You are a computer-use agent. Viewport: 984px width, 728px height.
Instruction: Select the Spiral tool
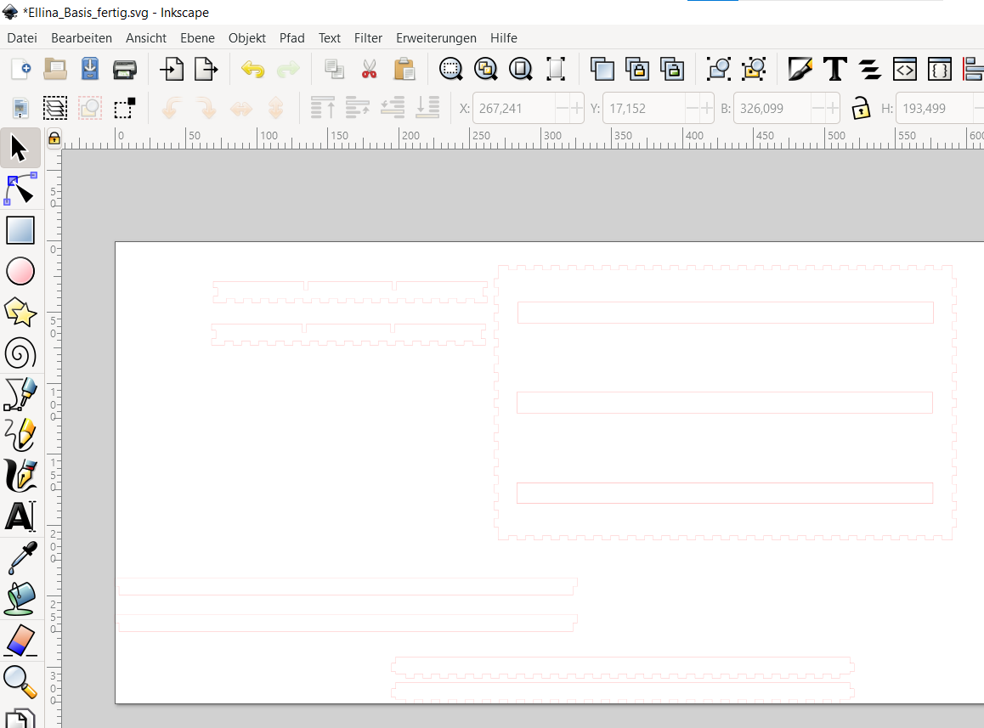coord(20,353)
